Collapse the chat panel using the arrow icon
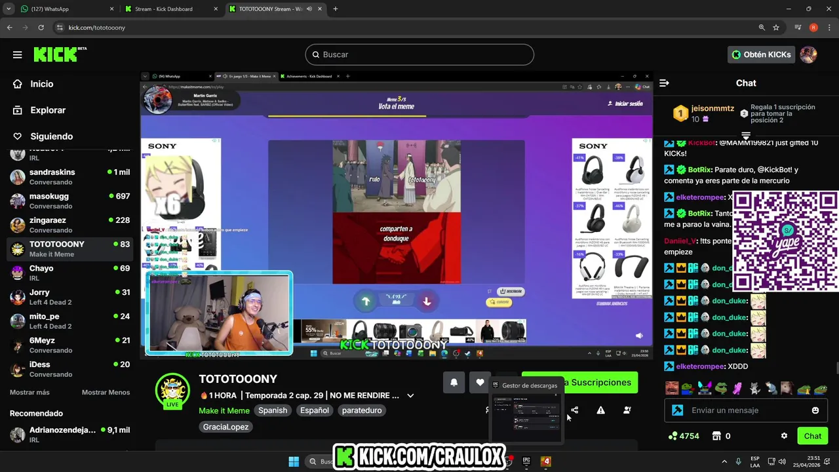This screenshot has width=839, height=472. [664, 83]
